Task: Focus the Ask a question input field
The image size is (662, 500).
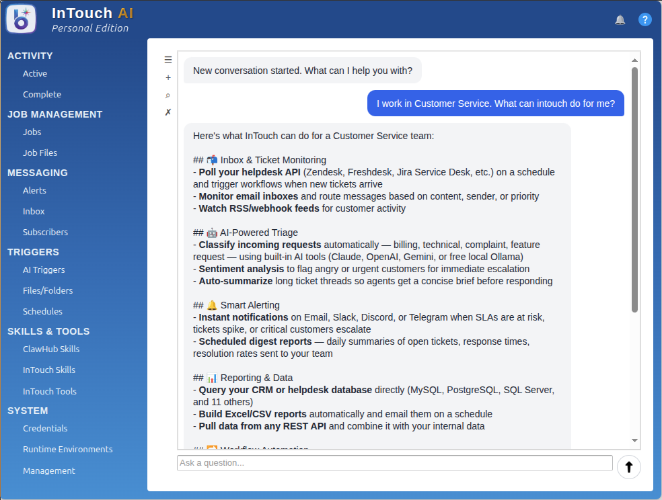Action: [x=395, y=463]
